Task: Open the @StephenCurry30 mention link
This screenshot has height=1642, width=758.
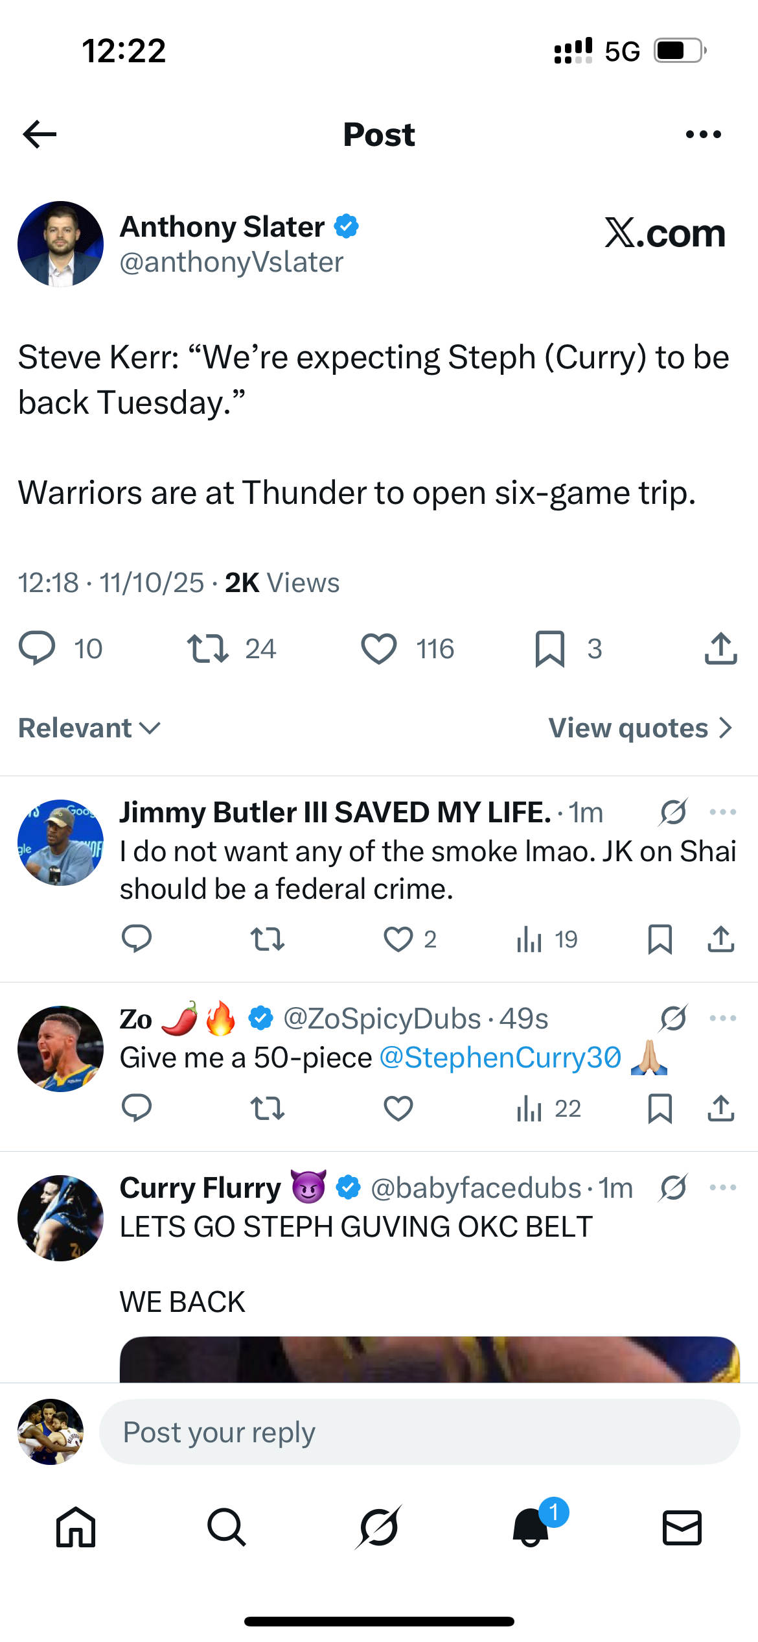Action: 500,1058
